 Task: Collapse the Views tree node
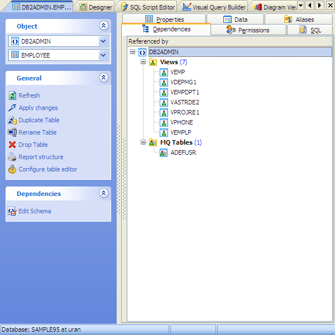143,62
